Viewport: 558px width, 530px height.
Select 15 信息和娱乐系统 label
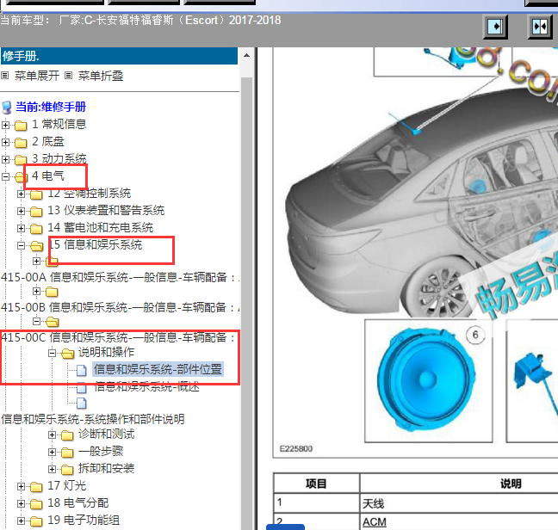click(95, 244)
